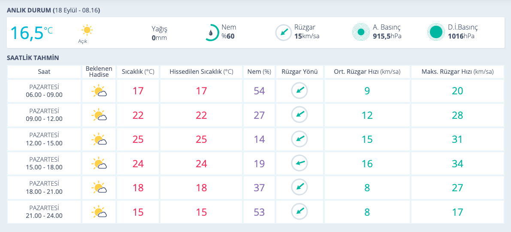Screen dimensions: 511x232
Task: Select the Pazartesi 12.00 - 15.00 time slot
Action: 44,139
